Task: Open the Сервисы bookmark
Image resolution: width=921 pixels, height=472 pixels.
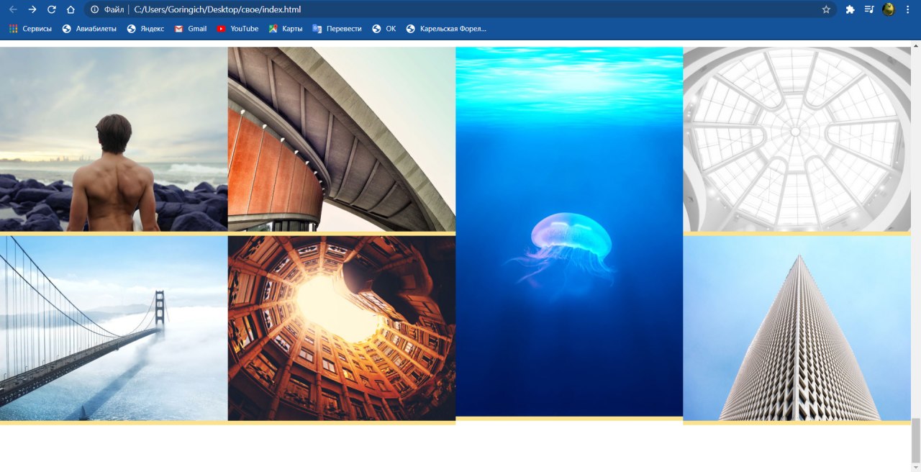Action: coord(30,29)
